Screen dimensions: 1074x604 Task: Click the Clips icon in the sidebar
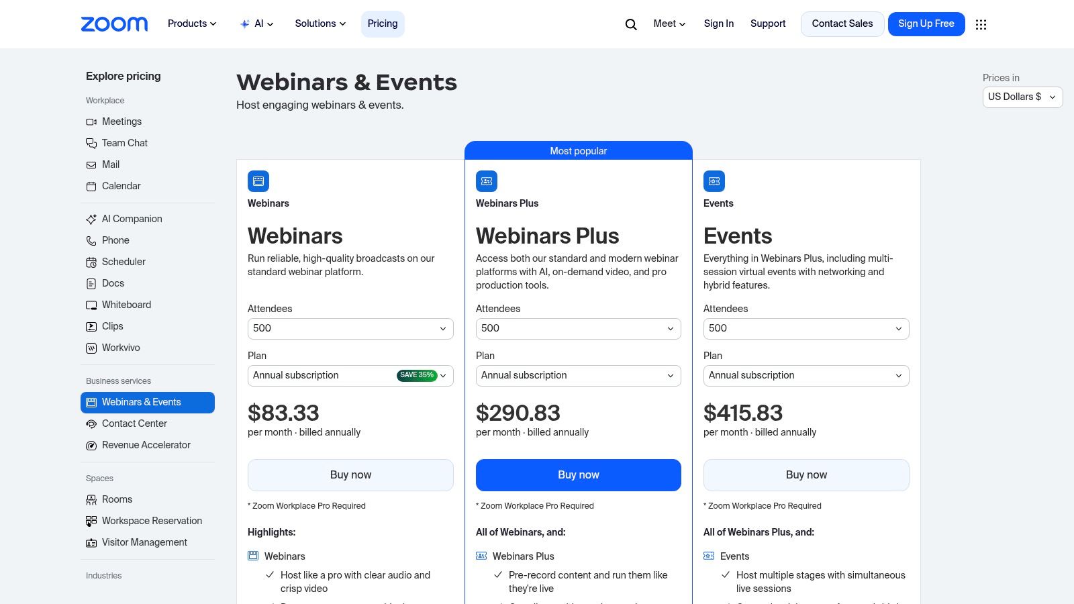[91, 326]
